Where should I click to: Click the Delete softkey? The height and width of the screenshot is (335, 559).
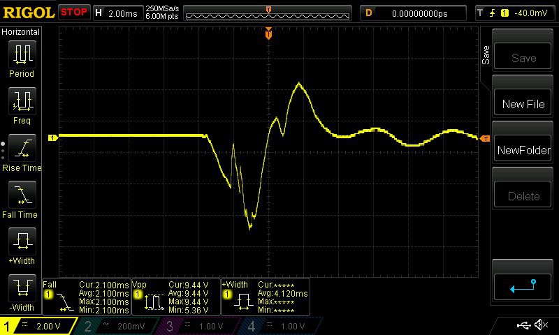point(523,195)
